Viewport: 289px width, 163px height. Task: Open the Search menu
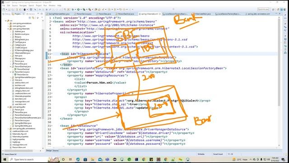31,5
